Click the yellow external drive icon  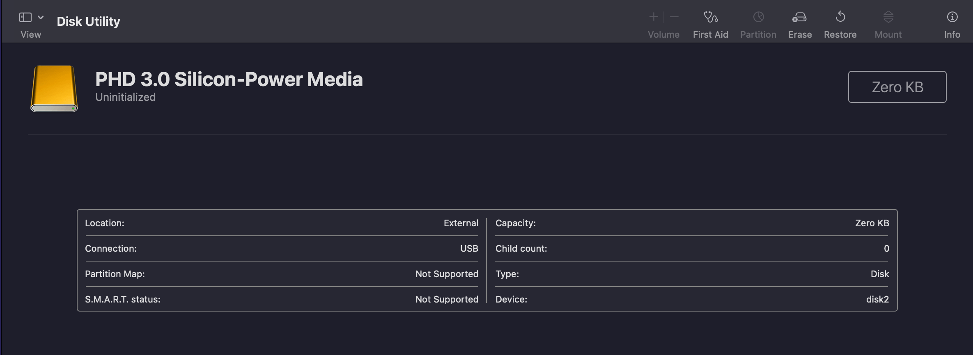coord(54,88)
